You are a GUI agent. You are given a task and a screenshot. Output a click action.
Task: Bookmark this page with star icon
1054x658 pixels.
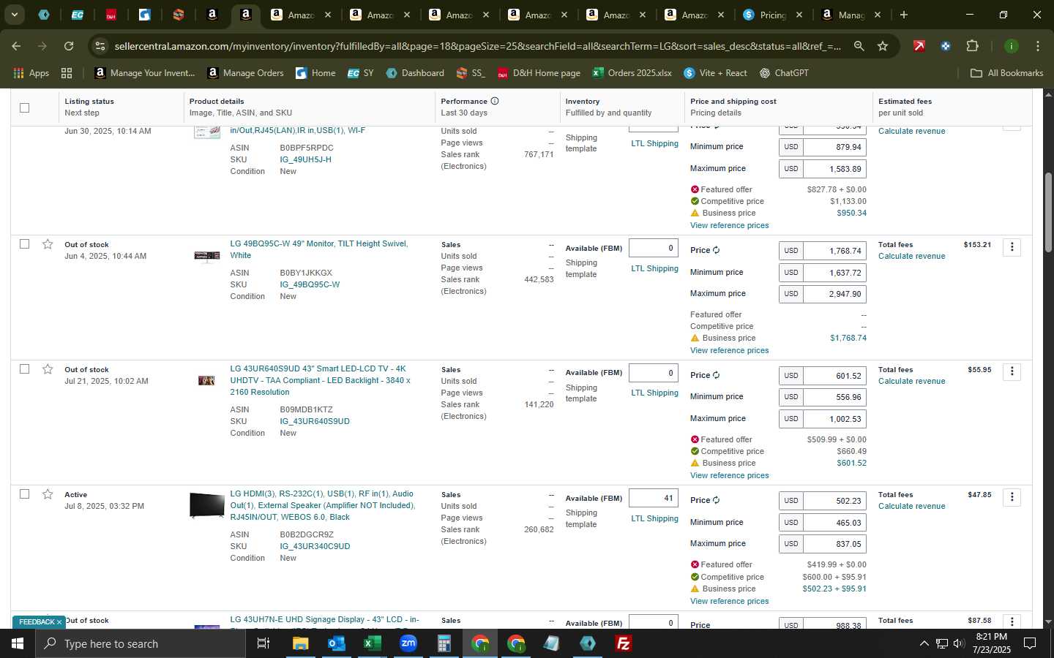pyautogui.click(x=883, y=46)
